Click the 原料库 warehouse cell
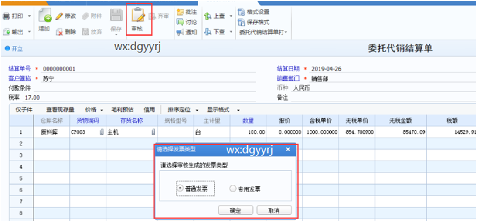 [x=52, y=132]
